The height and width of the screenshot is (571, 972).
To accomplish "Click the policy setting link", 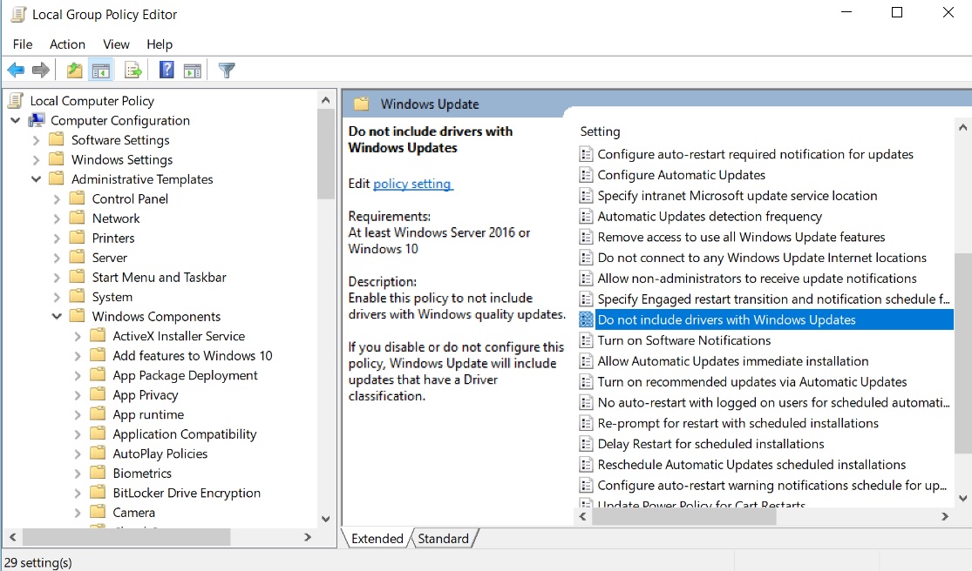I will click(413, 184).
